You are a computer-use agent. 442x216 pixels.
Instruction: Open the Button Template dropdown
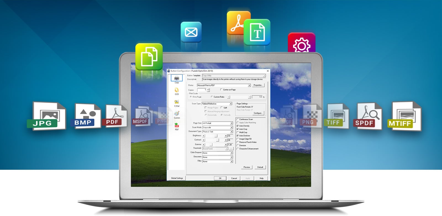[234, 75]
